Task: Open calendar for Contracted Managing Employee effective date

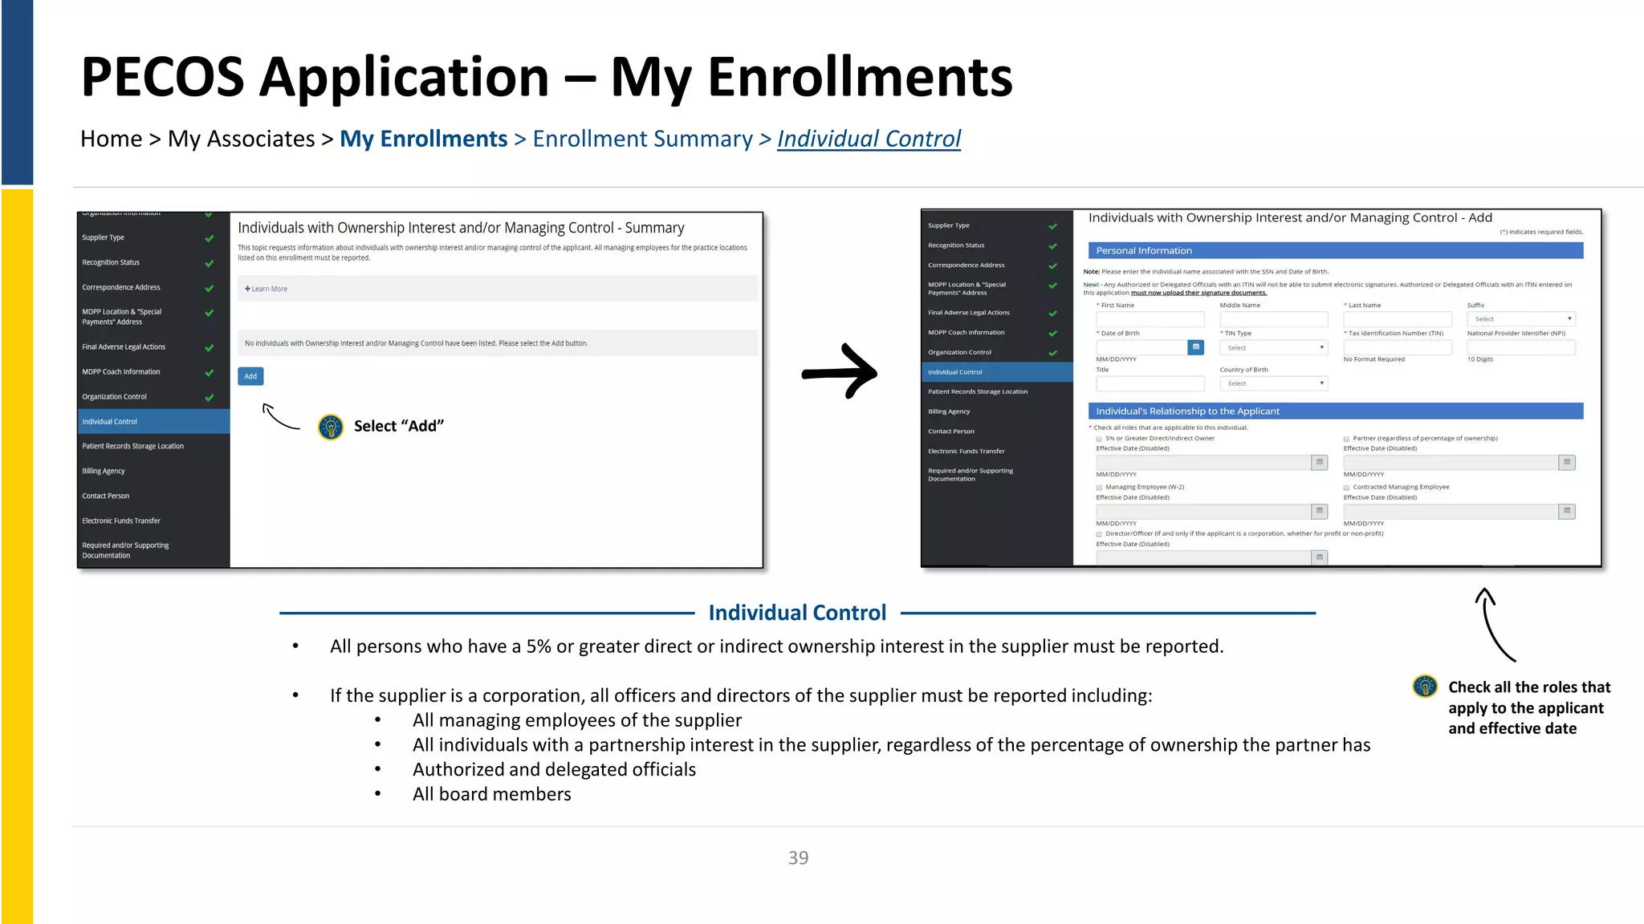Action: [1567, 511]
